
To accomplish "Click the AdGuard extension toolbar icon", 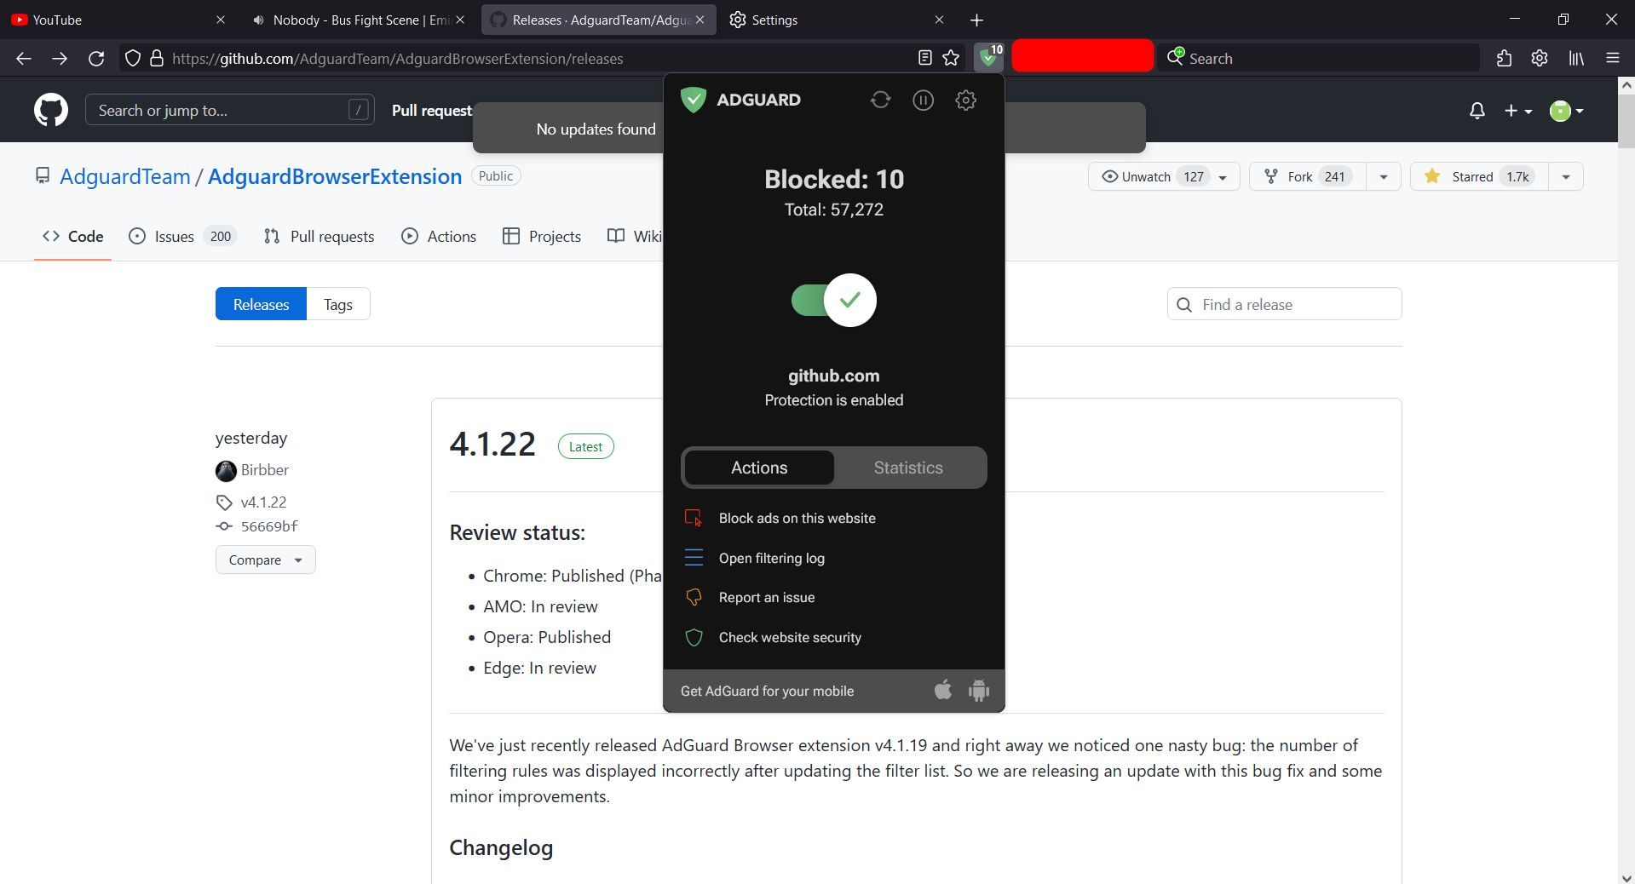I will click(x=989, y=58).
